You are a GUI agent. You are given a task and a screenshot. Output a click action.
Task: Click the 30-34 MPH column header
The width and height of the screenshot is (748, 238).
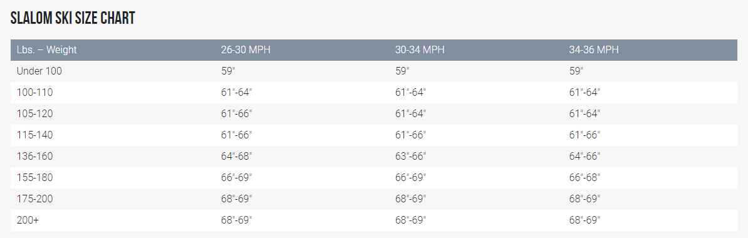[x=420, y=49]
